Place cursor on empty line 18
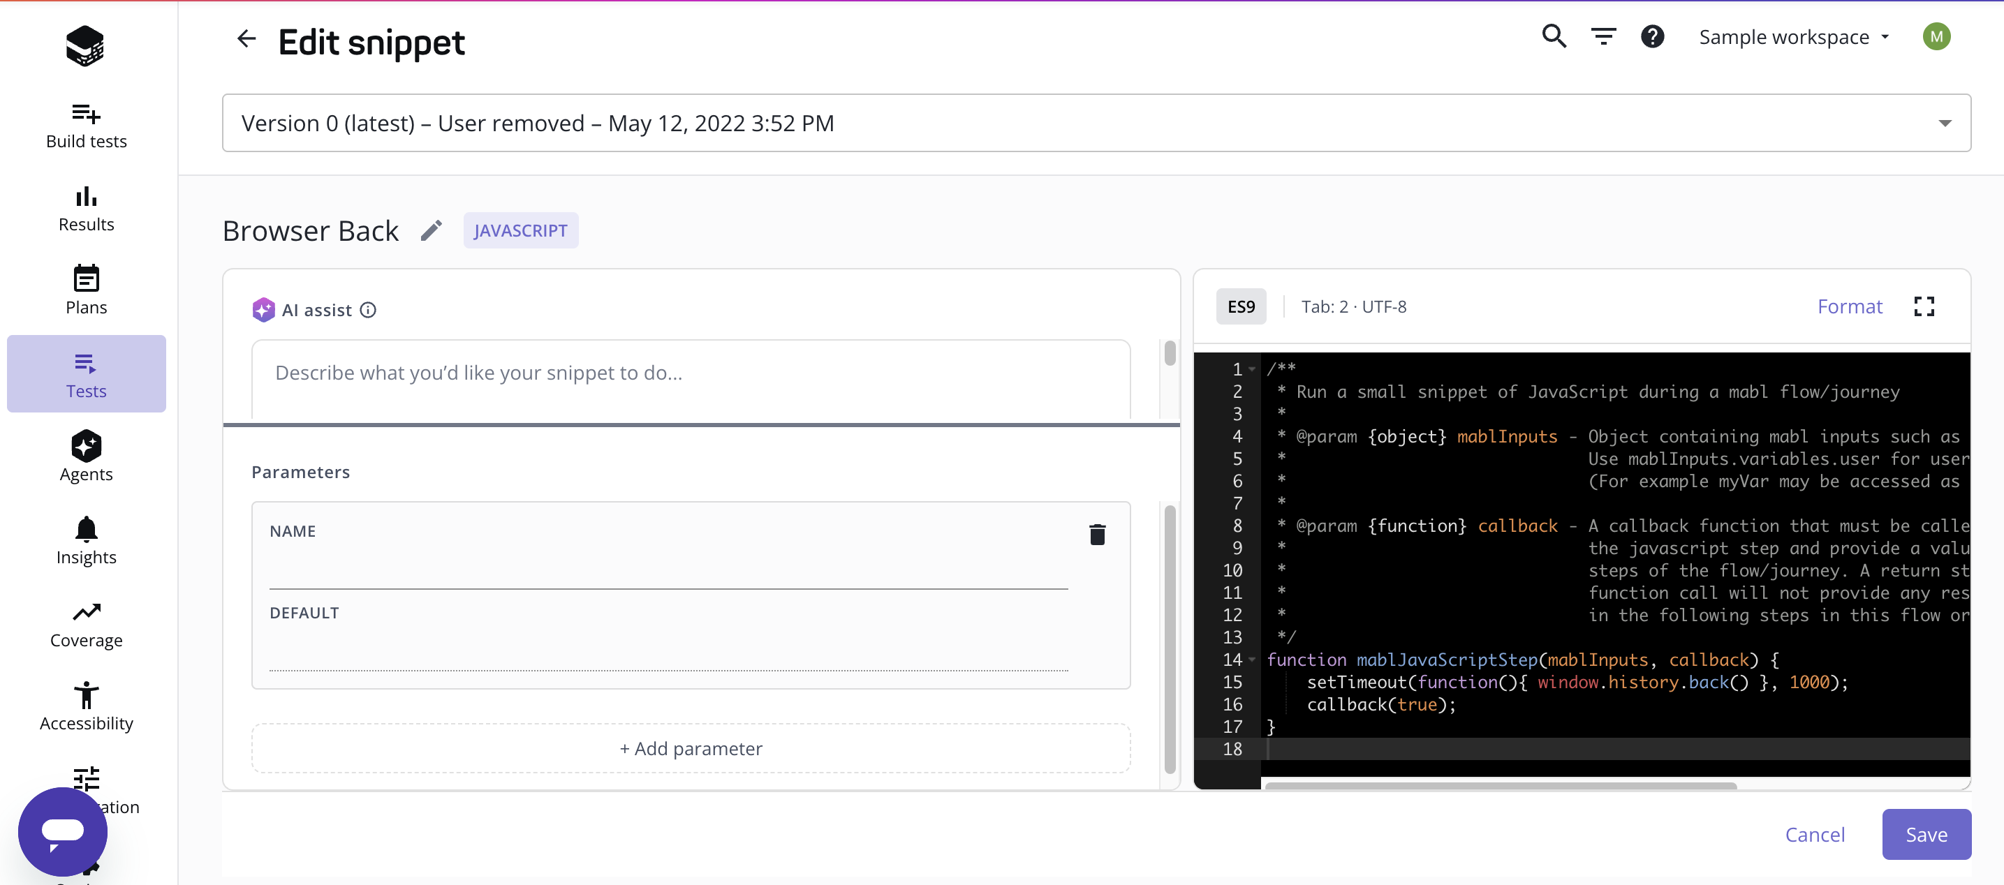This screenshot has height=885, width=2004. tap(1615, 749)
